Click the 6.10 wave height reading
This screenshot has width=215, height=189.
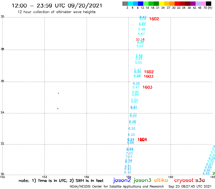click(x=128, y=172)
